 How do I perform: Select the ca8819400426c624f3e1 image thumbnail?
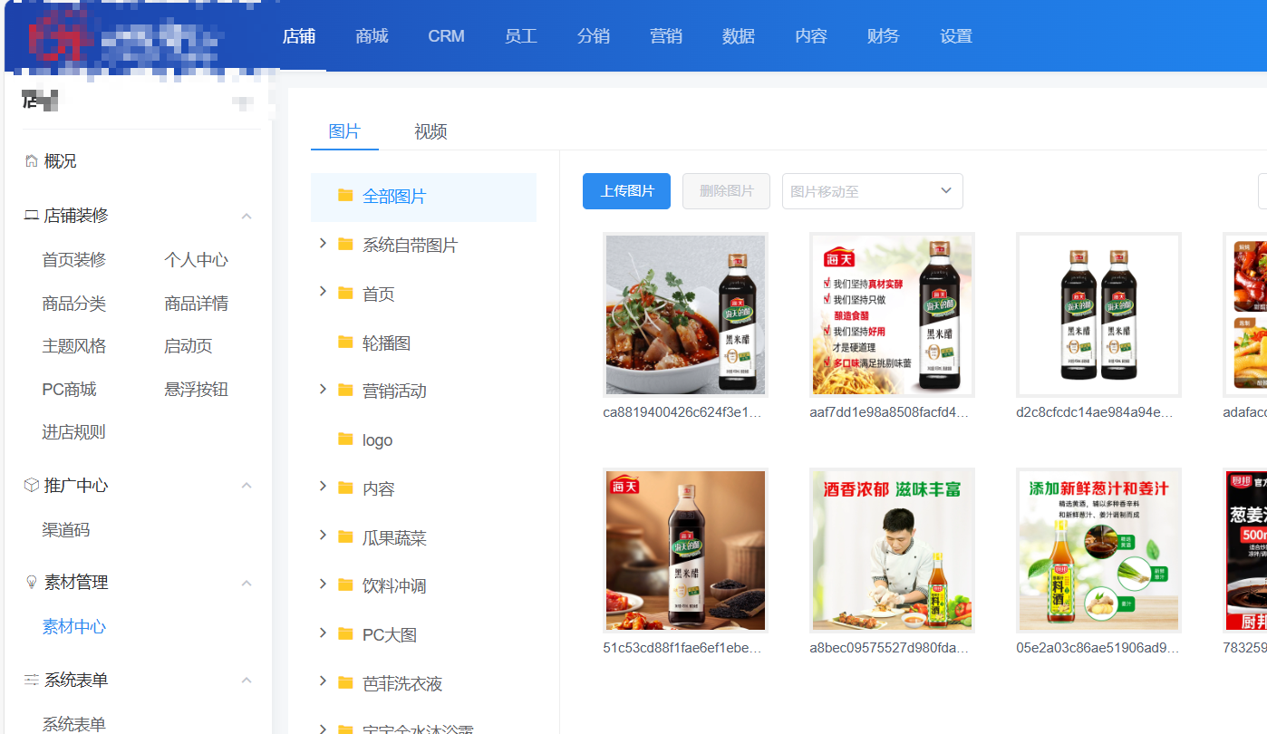coord(685,314)
